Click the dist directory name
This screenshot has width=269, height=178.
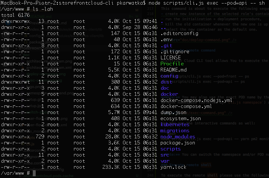click(166, 82)
